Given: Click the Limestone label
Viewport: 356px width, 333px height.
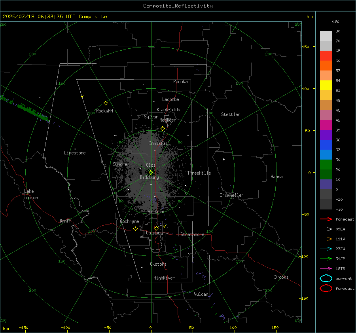Looking at the screenshot, I should (75, 153).
